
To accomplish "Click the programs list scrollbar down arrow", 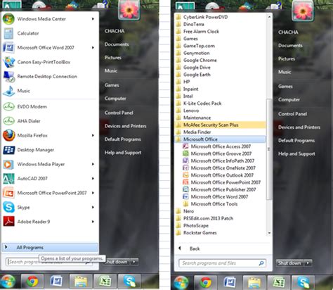I will point(269,233).
